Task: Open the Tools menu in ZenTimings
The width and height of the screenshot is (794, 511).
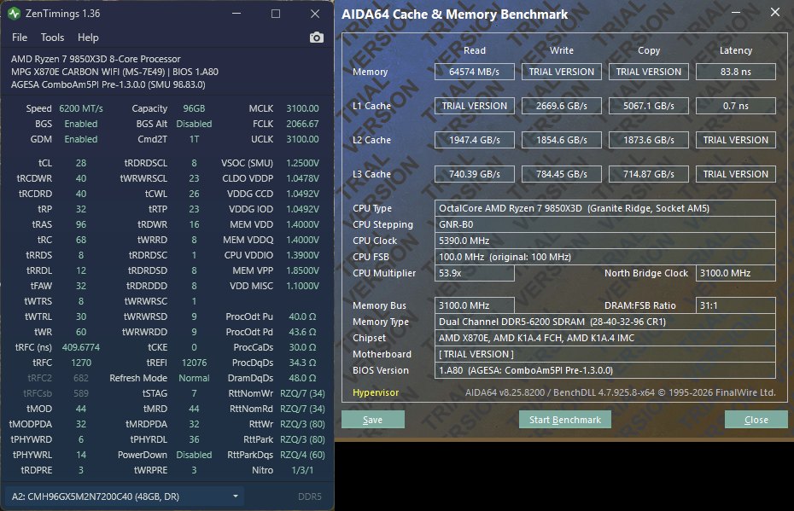Action: [52, 38]
